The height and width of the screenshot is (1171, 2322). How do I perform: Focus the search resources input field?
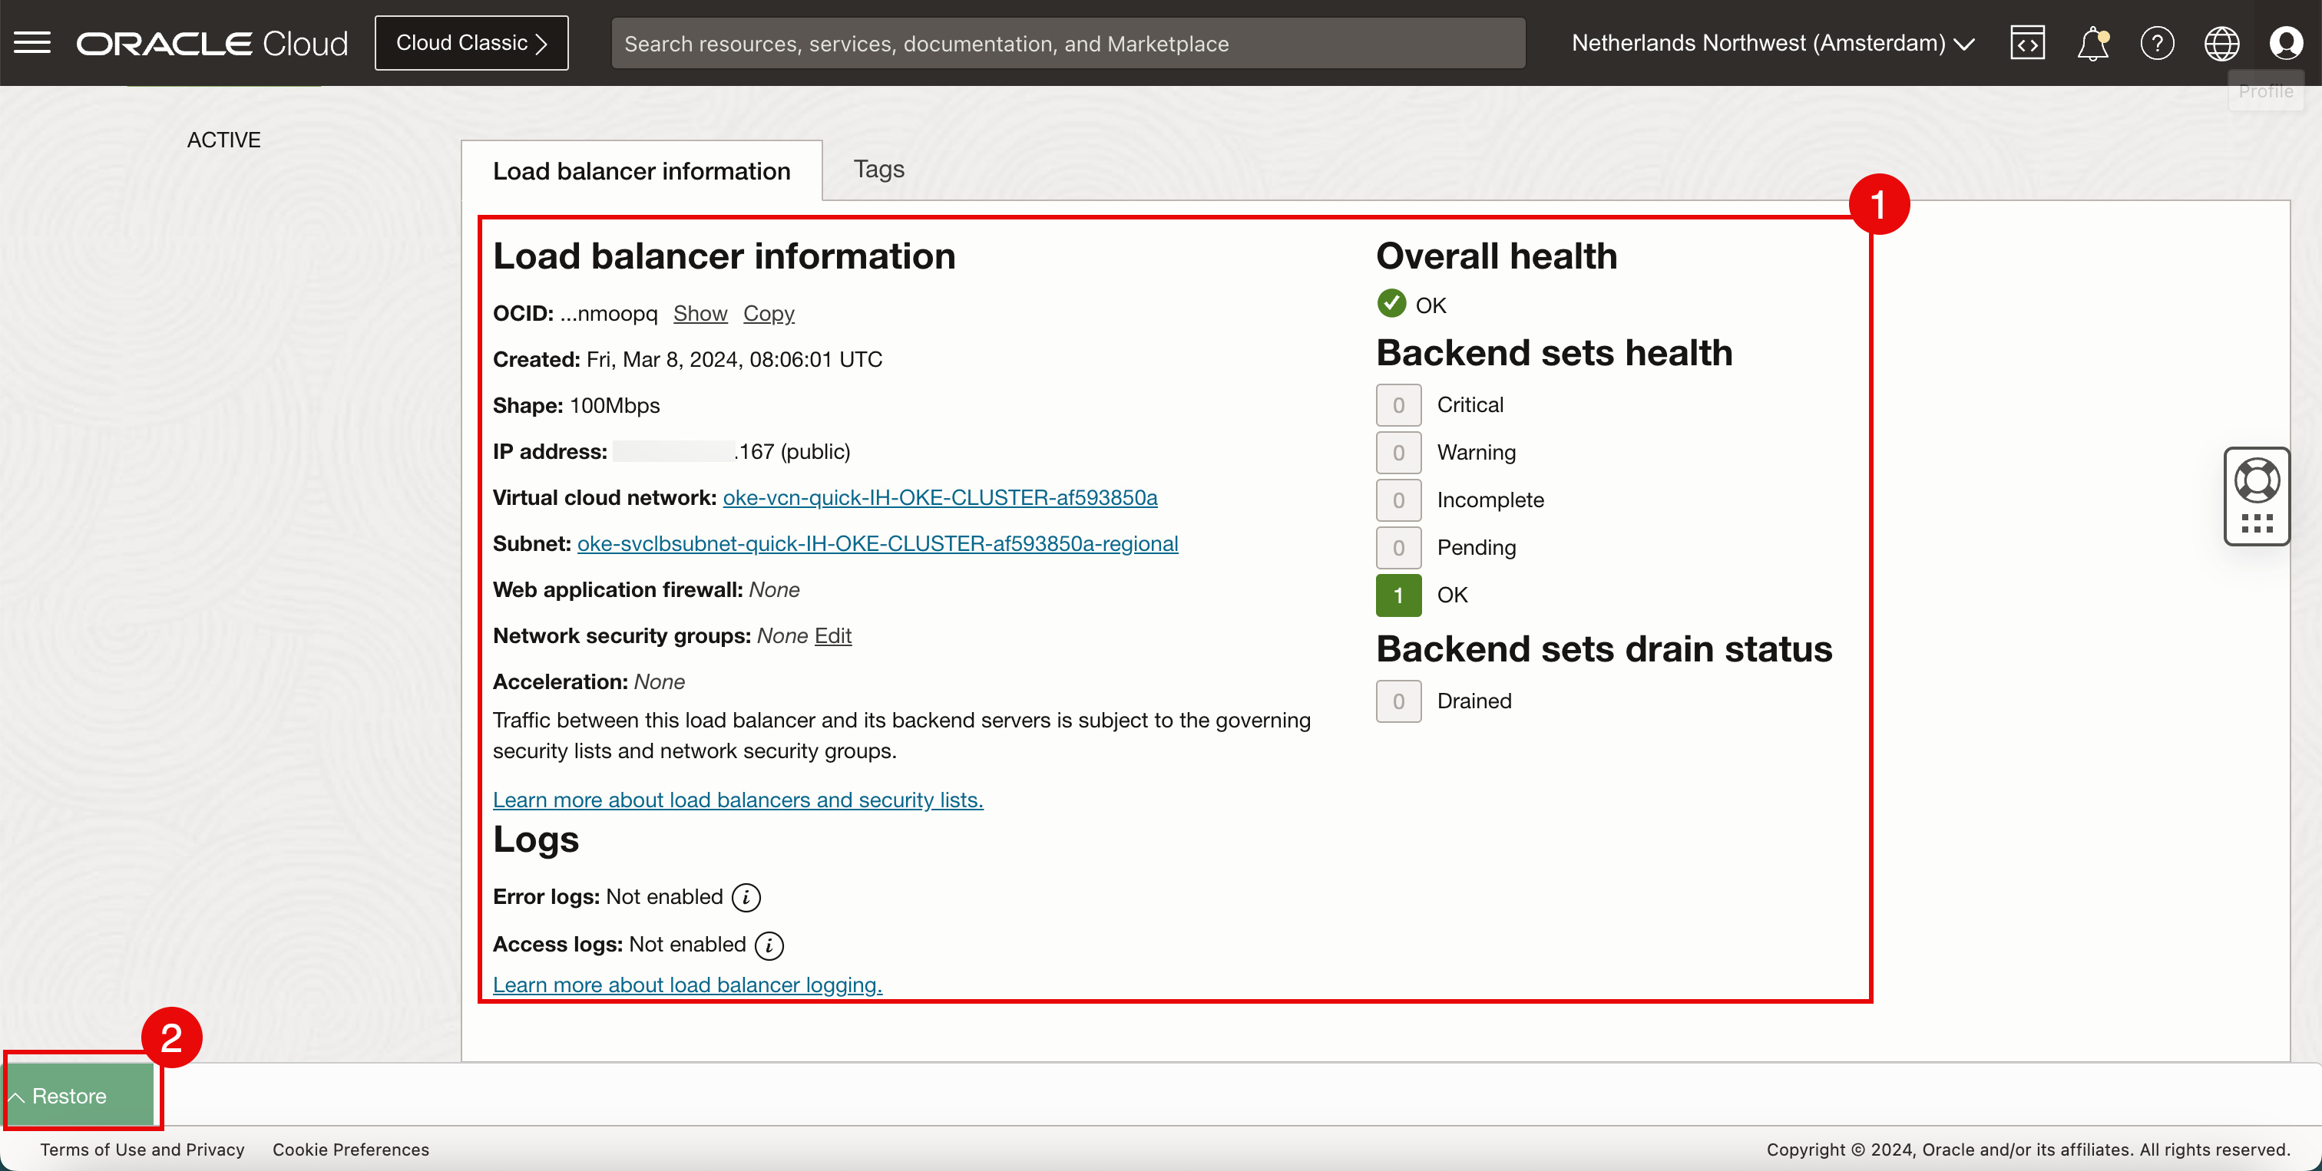pyautogui.click(x=1067, y=43)
